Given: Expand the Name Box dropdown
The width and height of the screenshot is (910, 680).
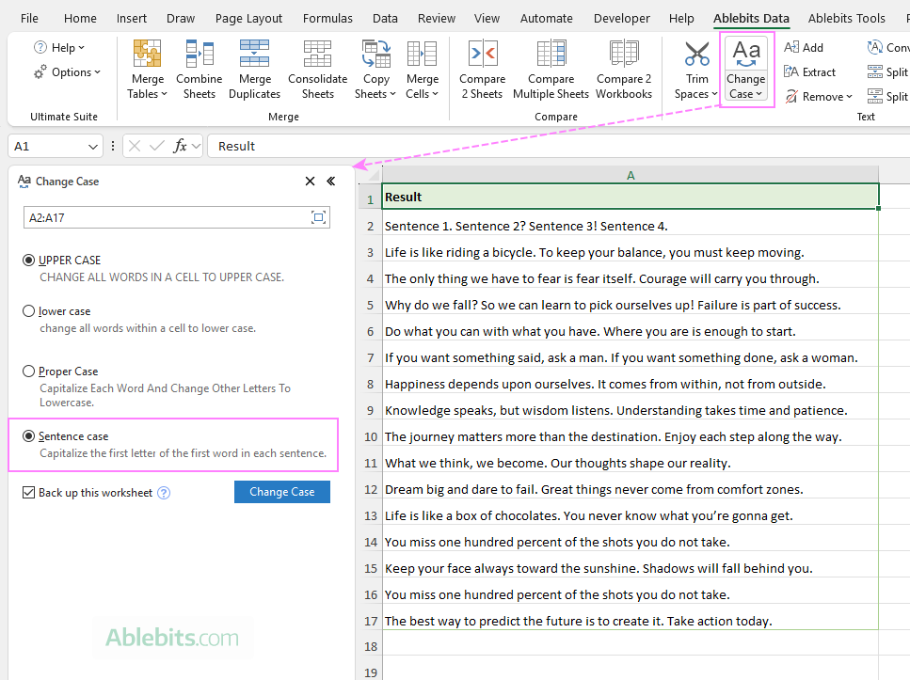Looking at the screenshot, I should tap(93, 146).
